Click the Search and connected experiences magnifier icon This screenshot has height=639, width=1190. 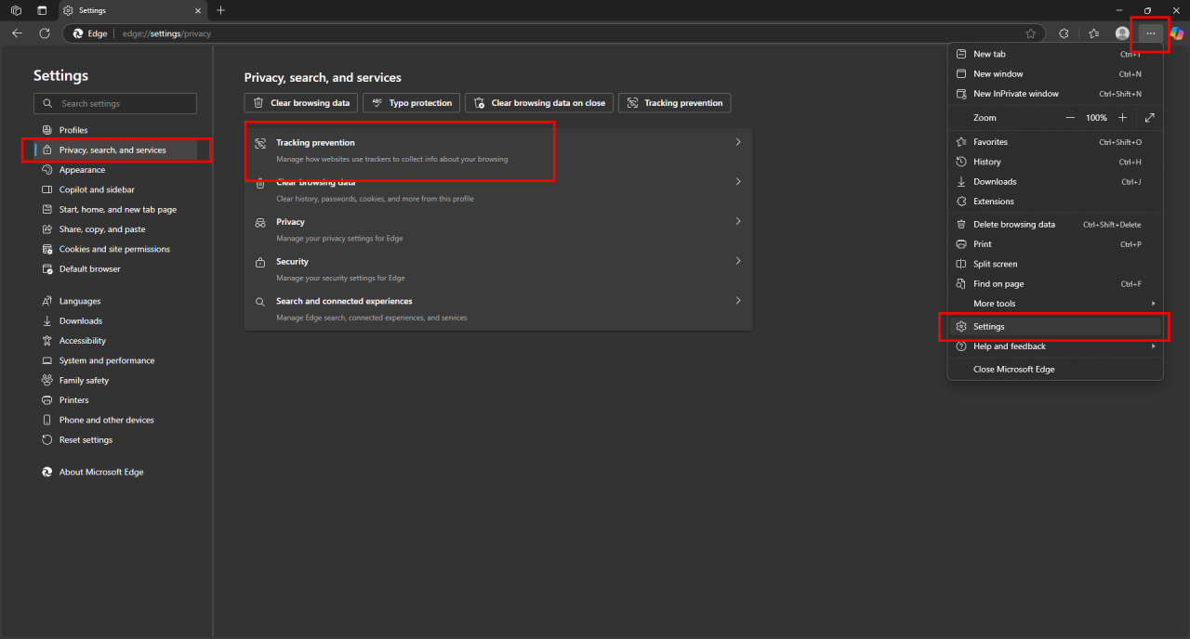(x=260, y=301)
